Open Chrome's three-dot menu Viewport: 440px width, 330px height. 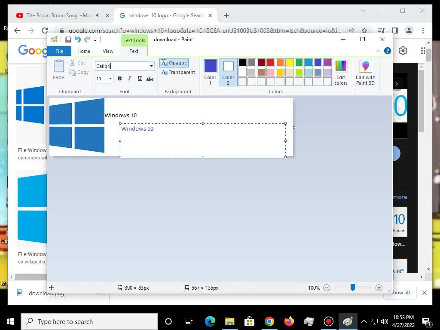click(x=423, y=31)
